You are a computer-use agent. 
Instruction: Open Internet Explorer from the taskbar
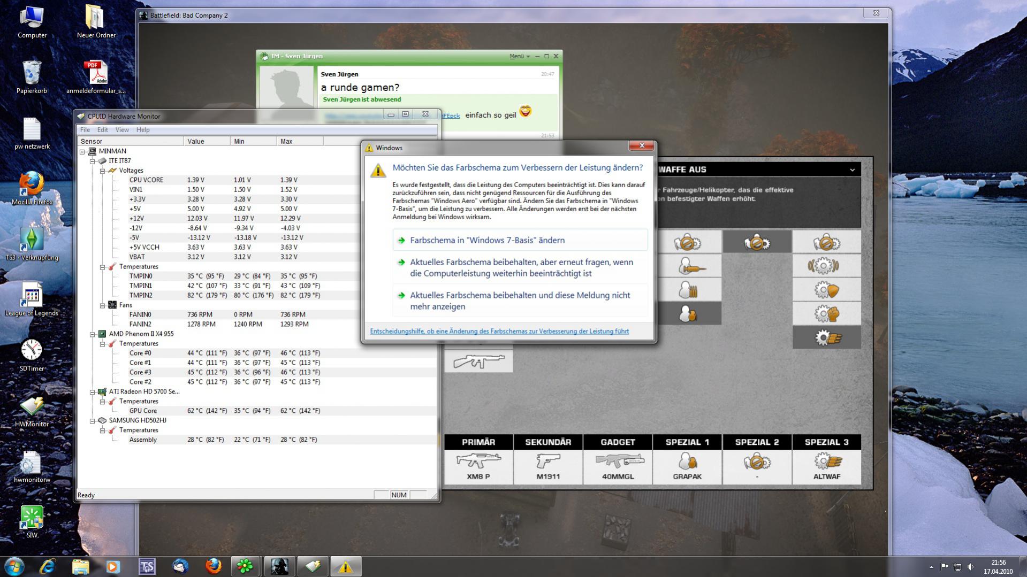(x=47, y=566)
